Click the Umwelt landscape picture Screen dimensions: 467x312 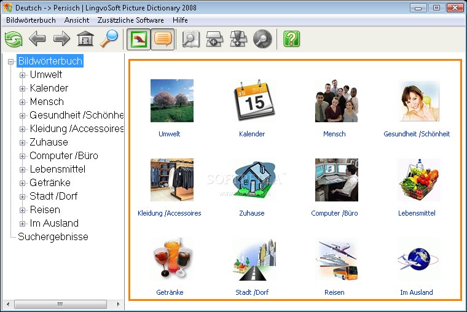point(172,101)
